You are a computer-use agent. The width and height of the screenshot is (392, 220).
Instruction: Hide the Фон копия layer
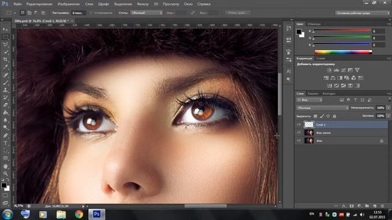(x=299, y=133)
